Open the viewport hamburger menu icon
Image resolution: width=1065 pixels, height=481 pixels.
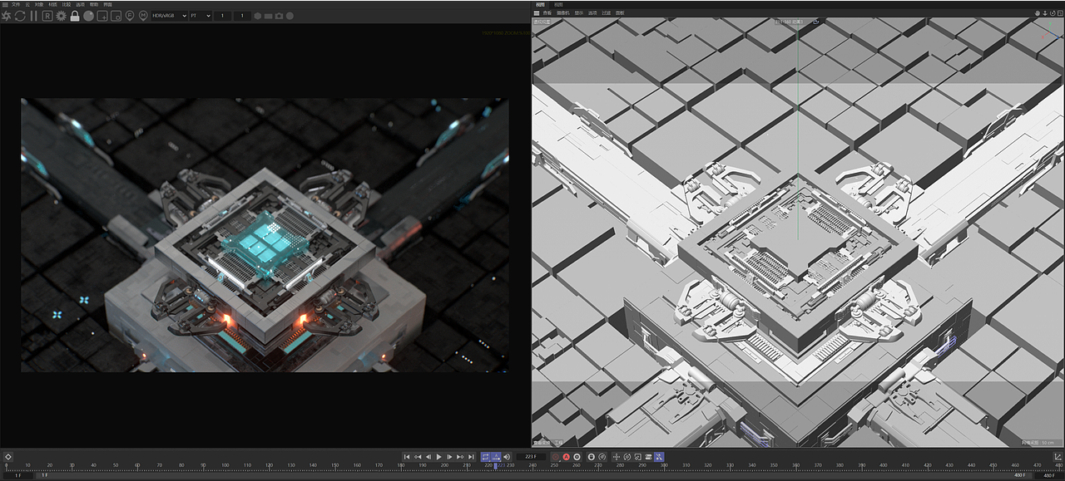(537, 13)
